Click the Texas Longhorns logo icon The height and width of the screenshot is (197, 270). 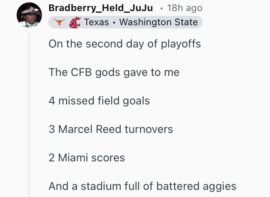60,23
